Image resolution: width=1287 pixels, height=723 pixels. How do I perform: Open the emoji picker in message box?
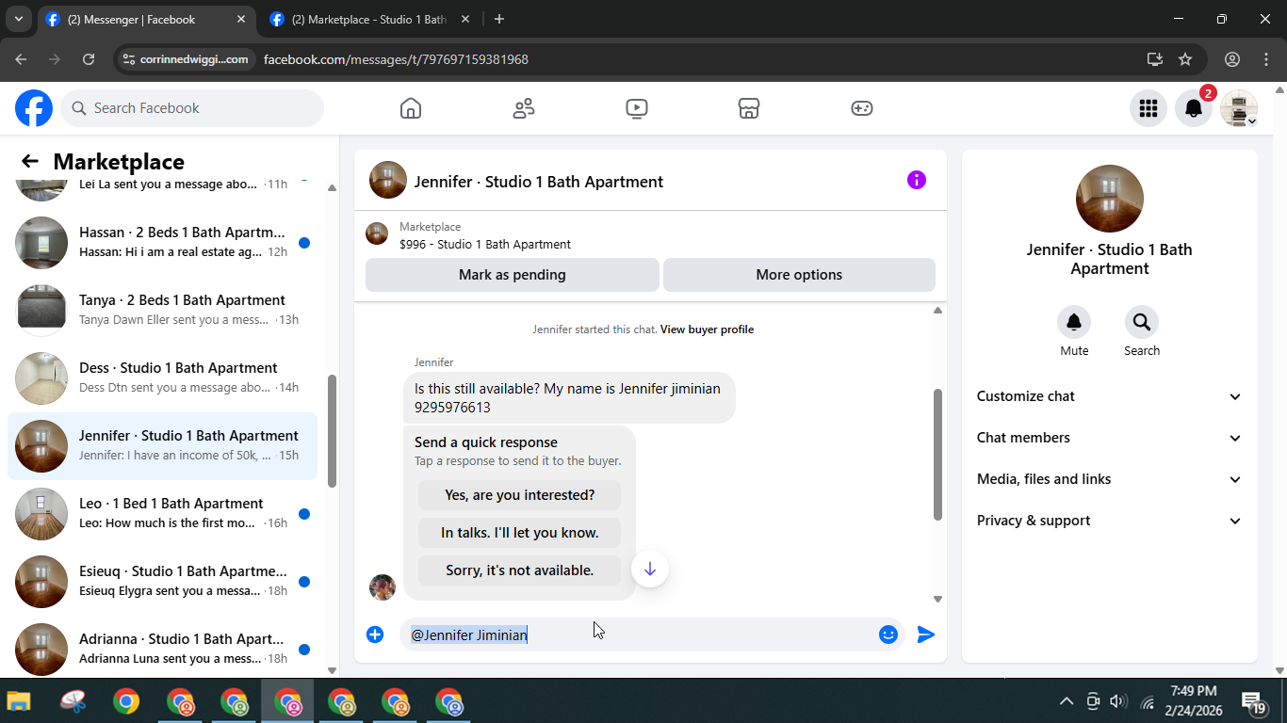pyautogui.click(x=888, y=635)
